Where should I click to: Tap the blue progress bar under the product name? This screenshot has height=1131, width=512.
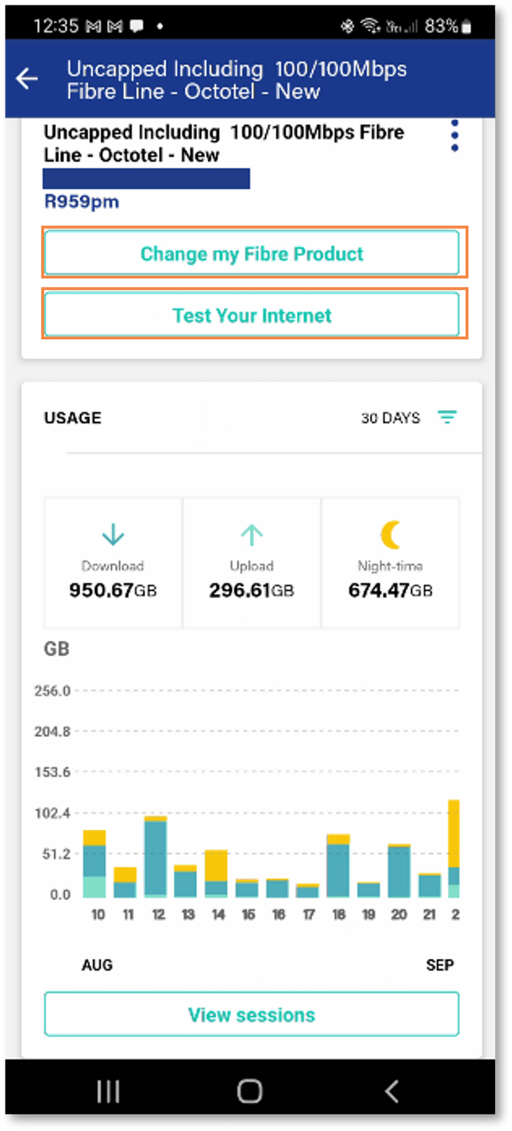click(x=146, y=179)
